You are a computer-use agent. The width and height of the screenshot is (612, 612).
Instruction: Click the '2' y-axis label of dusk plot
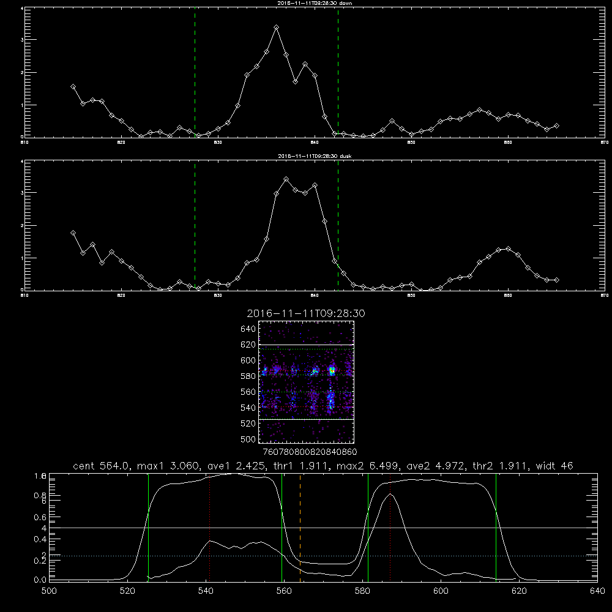click(x=22, y=226)
